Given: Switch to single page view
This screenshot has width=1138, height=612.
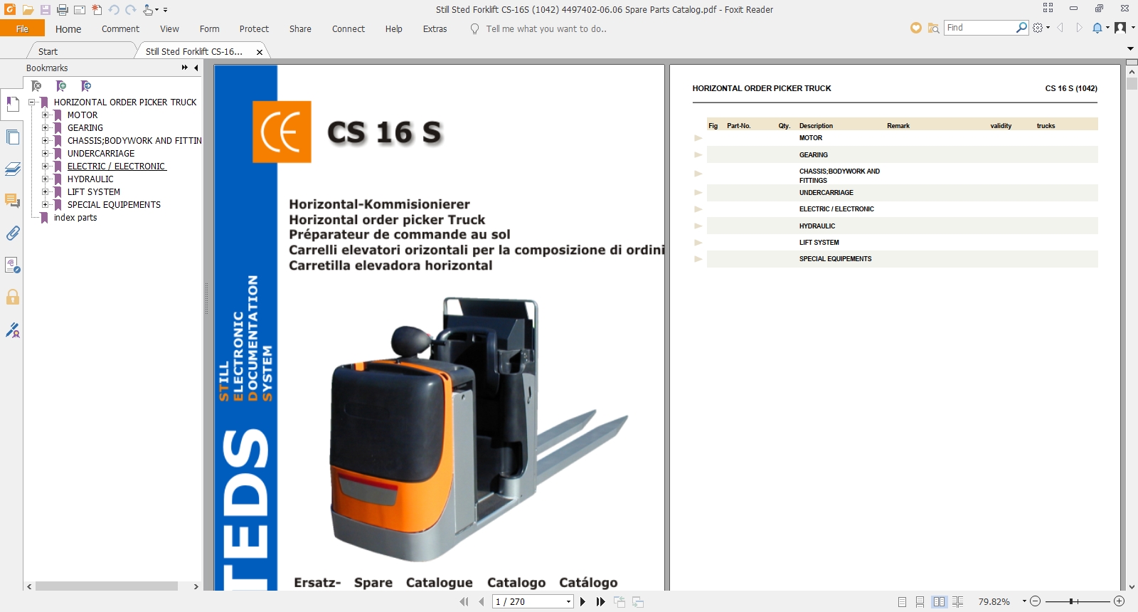Looking at the screenshot, I should pyautogui.click(x=902, y=602).
